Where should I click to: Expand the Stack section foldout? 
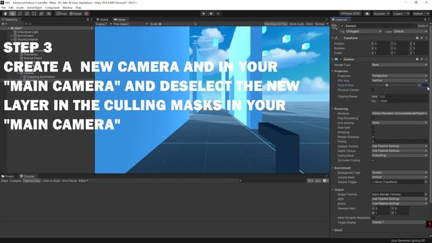[333, 230]
